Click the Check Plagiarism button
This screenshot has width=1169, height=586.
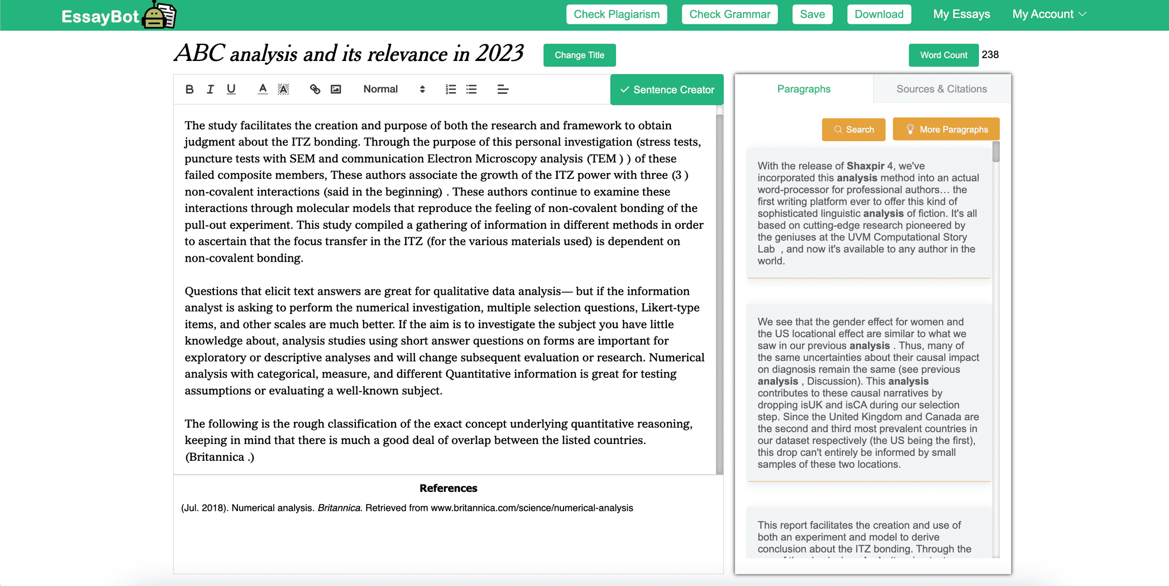click(616, 14)
